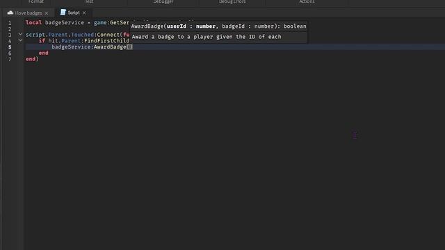
Task: Click the 'end)' text on line 7
Action: (32, 59)
